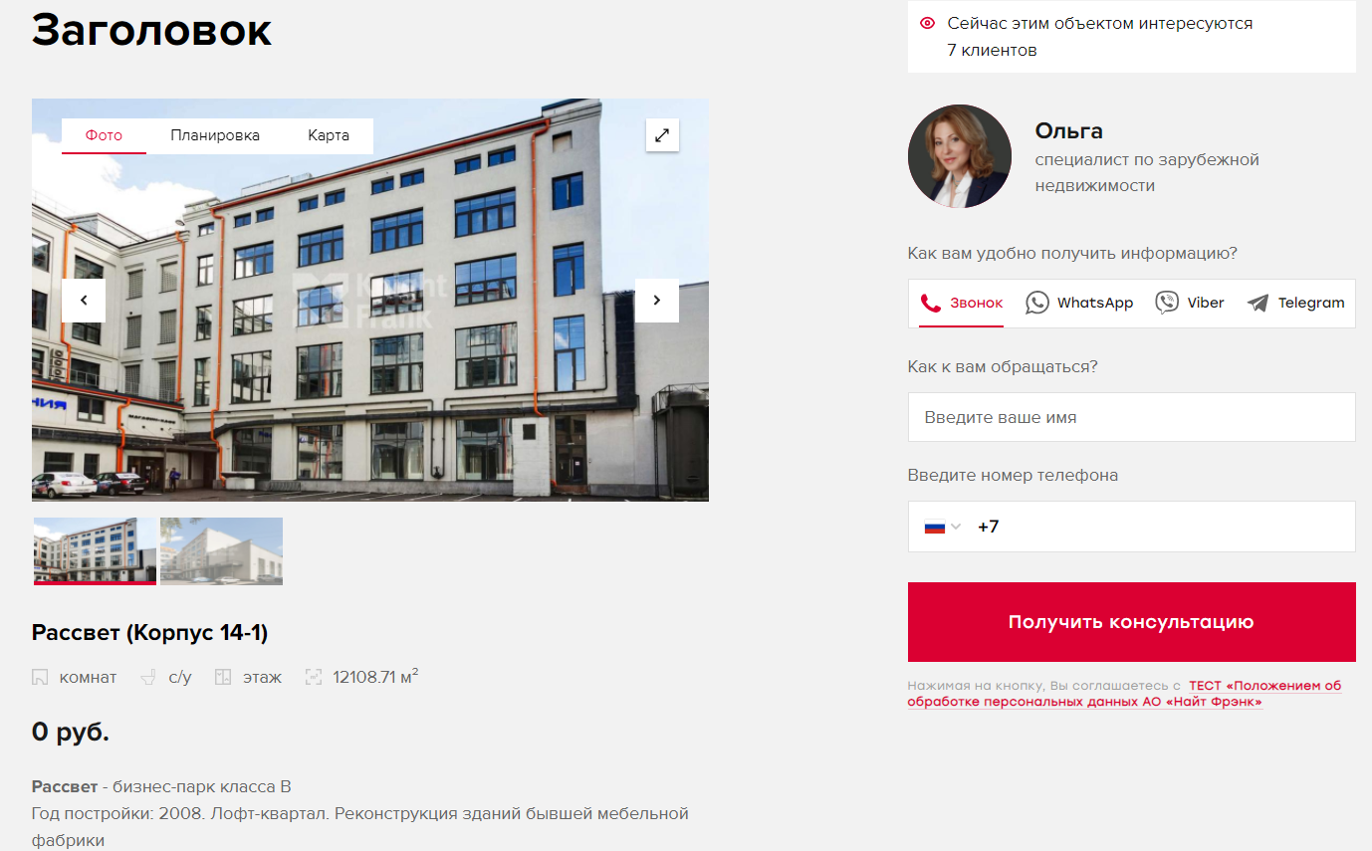Select the WhatsApp icon option
1372x851 pixels.
[x=1037, y=303]
